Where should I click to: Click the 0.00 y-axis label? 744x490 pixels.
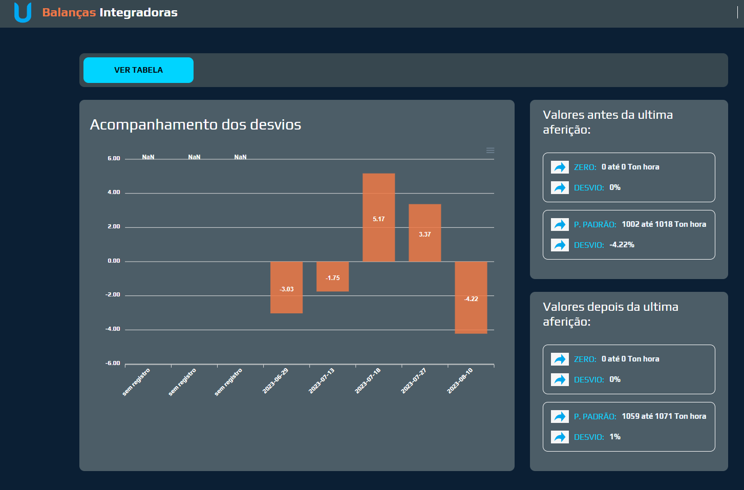[114, 261]
